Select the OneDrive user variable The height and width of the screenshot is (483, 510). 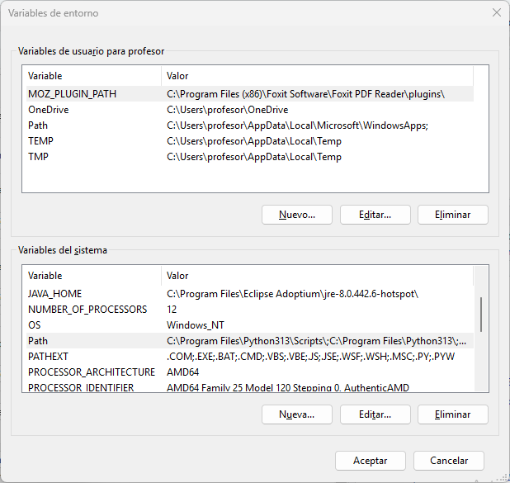pyautogui.click(x=250, y=110)
